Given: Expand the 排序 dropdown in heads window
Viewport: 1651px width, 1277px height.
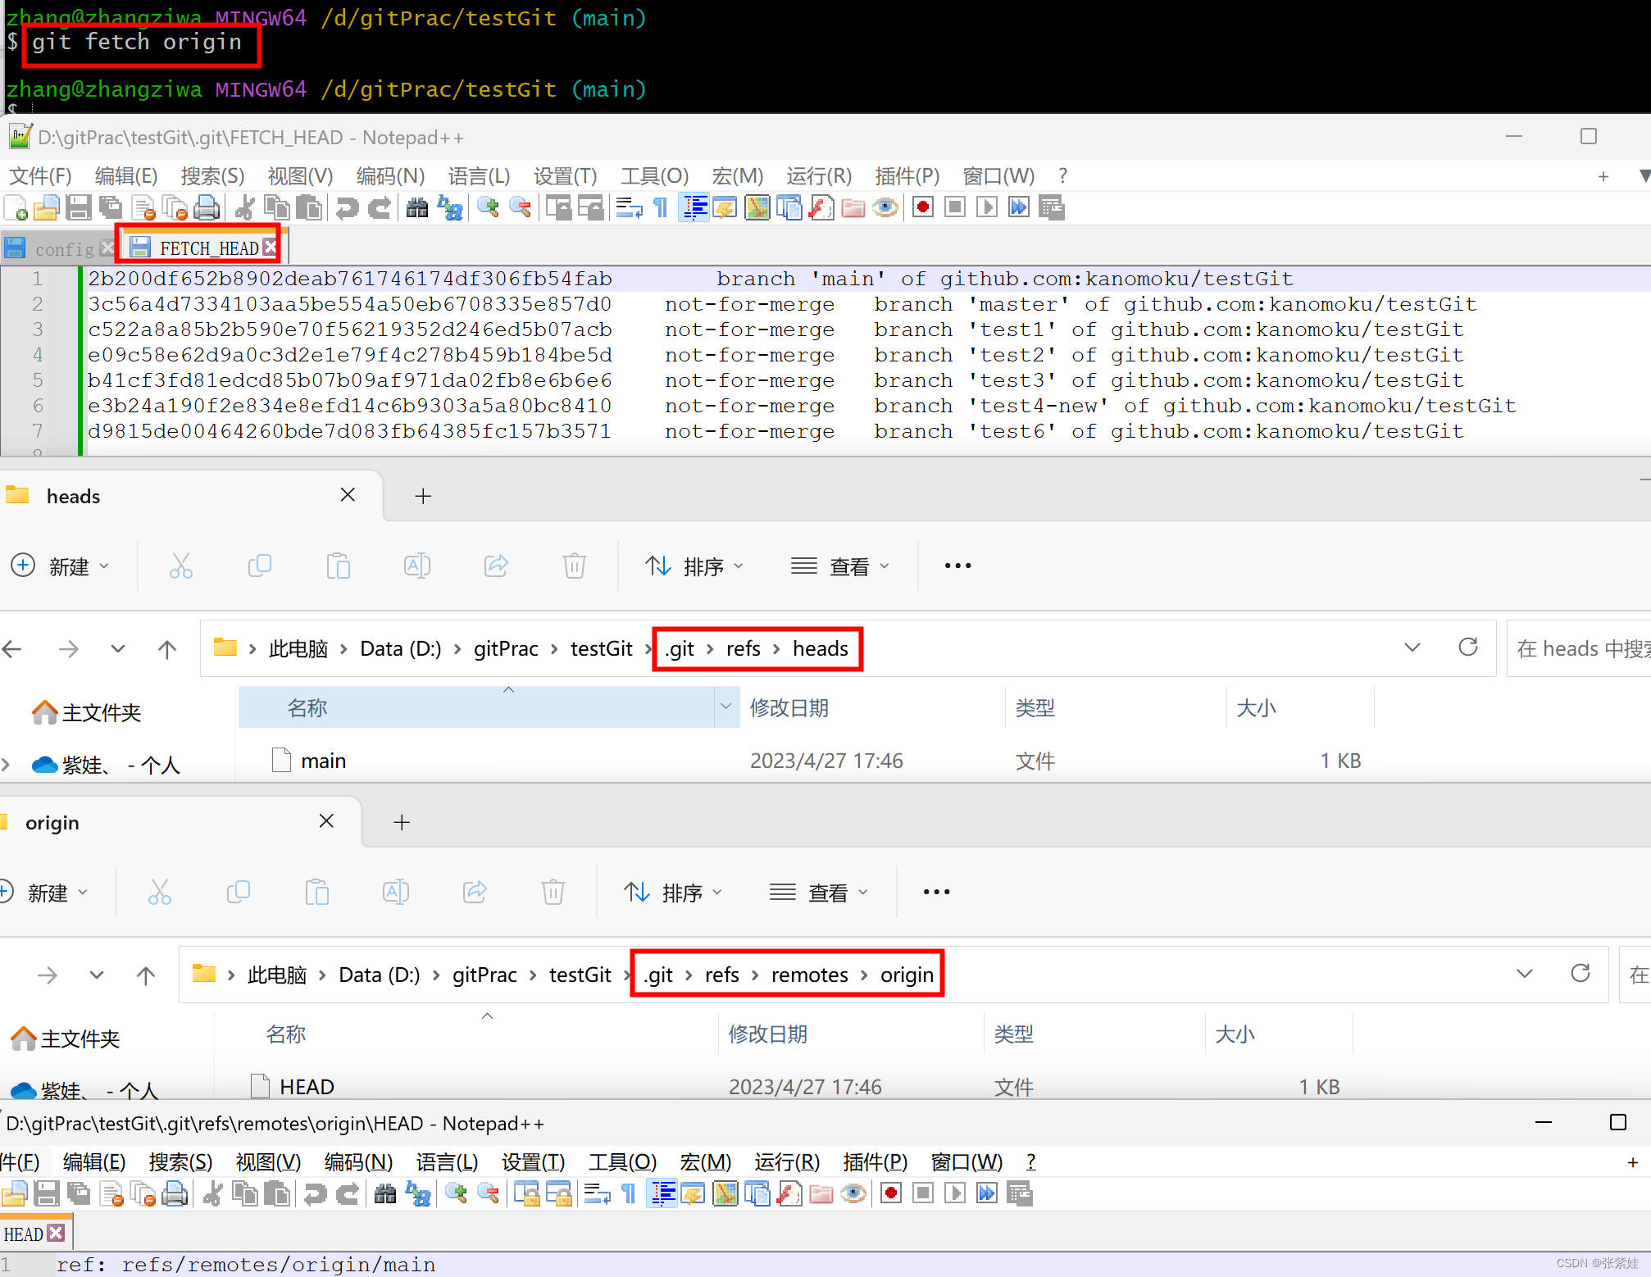Looking at the screenshot, I should coord(695,566).
